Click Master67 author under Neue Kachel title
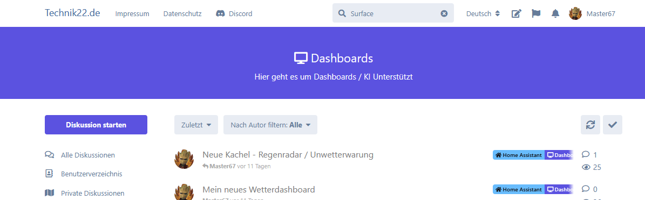 click(222, 166)
